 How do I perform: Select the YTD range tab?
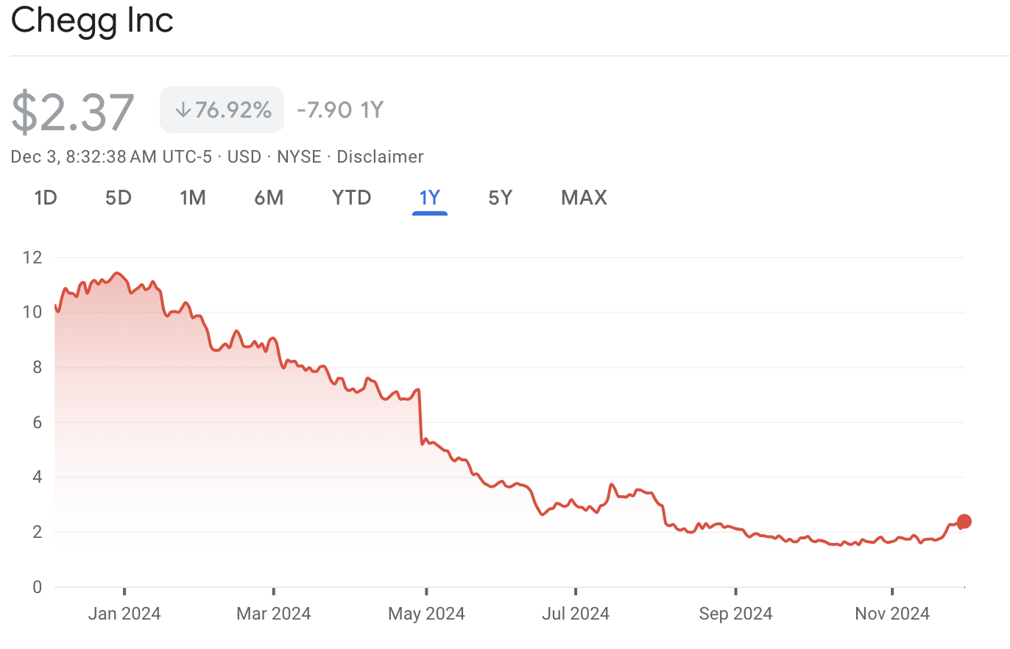[351, 197]
